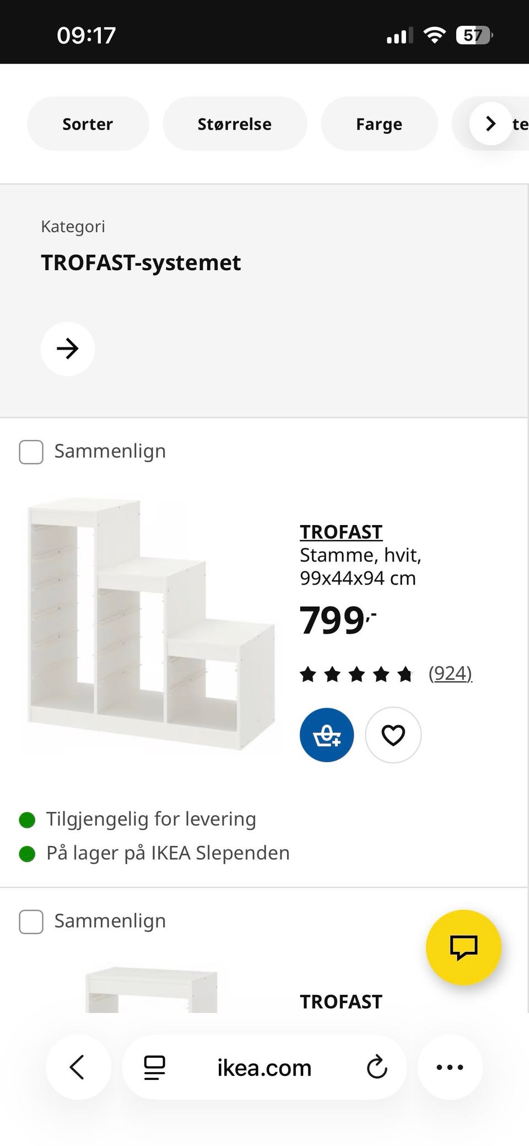Tick Sammenlign for the first TROFAST product
The height and width of the screenshot is (1146, 529).
[31, 452]
